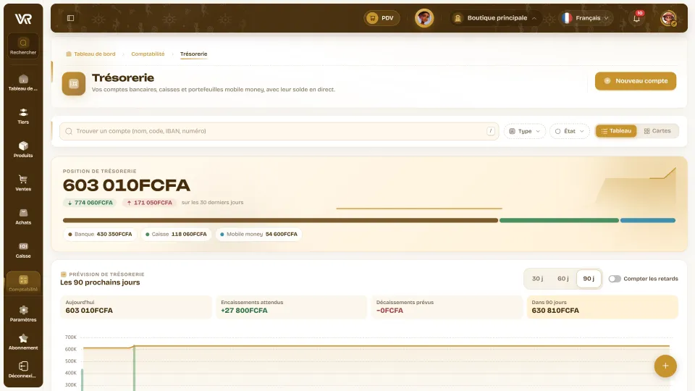Click the green Caisse segment of balance bar
The height and width of the screenshot is (391, 695).
click(559, 220)
